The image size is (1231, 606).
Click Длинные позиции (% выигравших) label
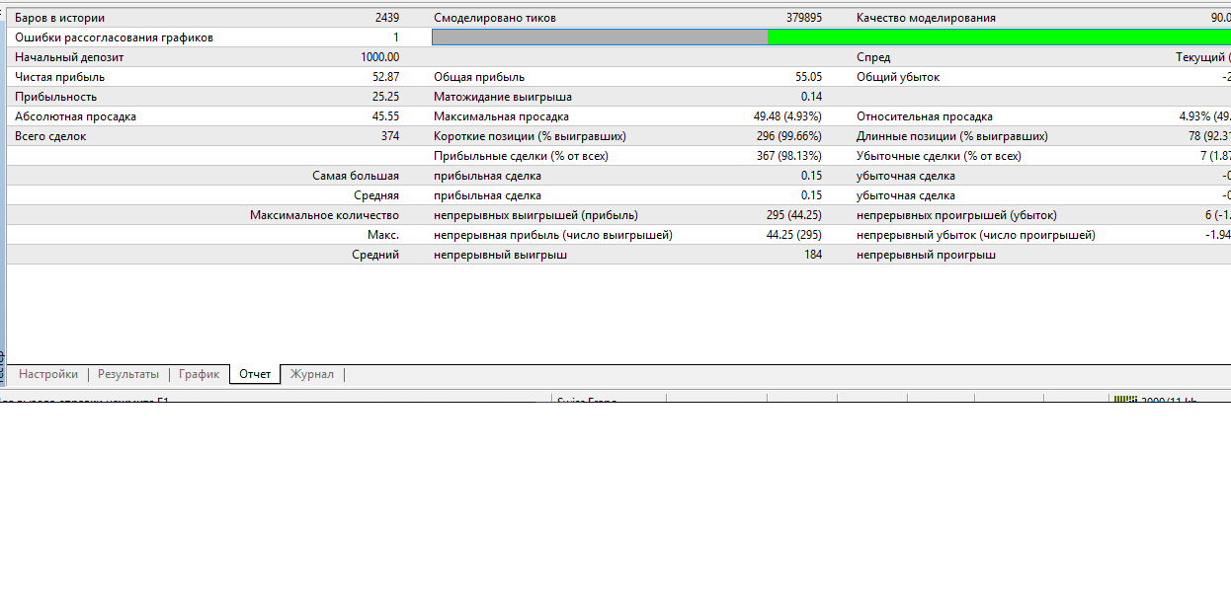(x=952, y=136)
